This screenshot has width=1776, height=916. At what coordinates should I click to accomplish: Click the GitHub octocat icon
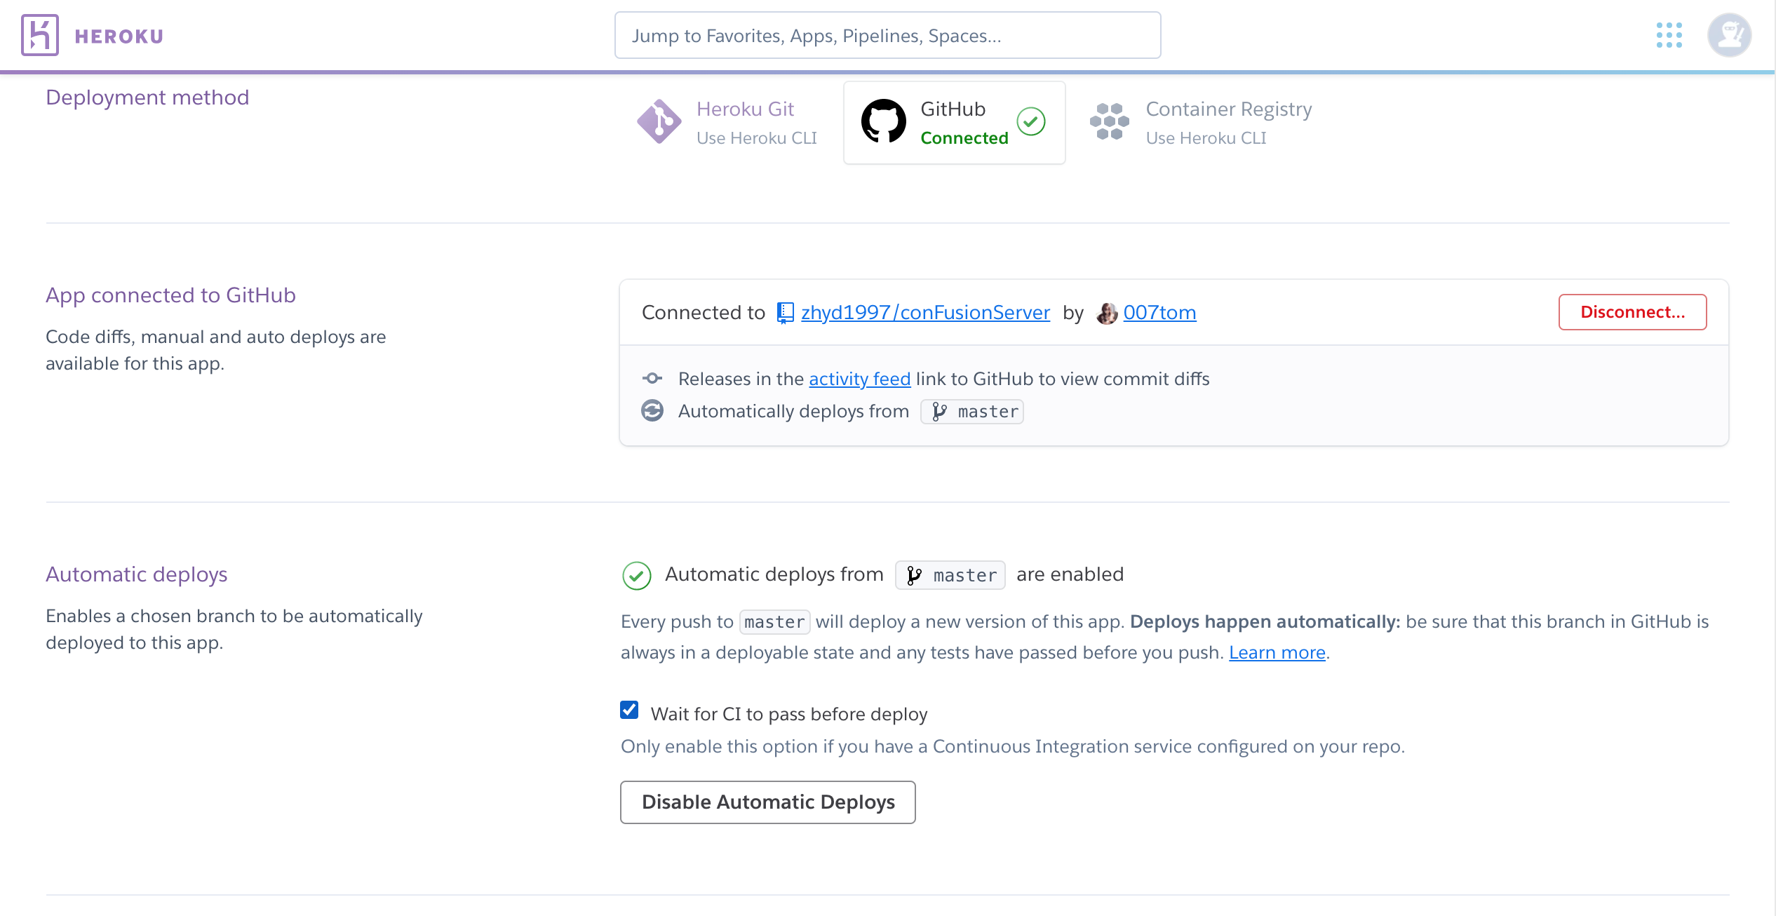[x=883, y=121]
